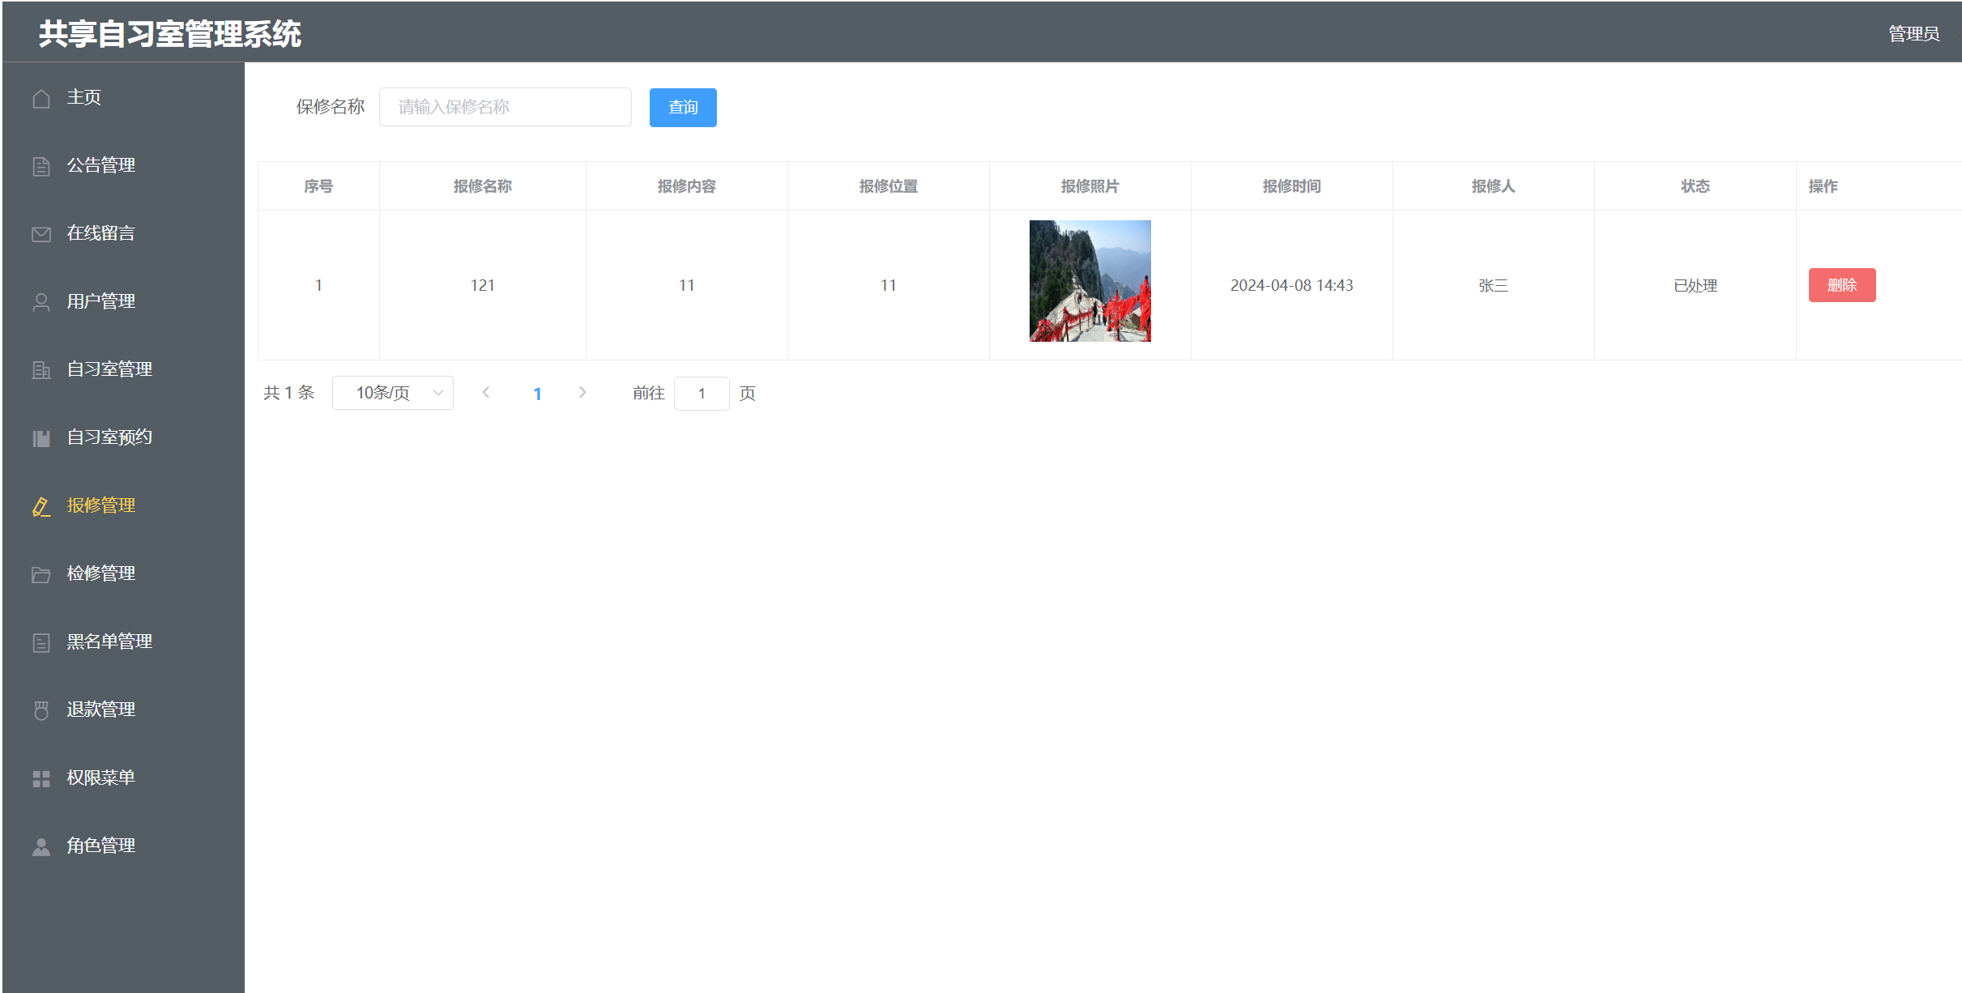Click the 报修照片 mountain thumbnail image
Screen dimensions: 1962x993
click(x=1090, y=280)
